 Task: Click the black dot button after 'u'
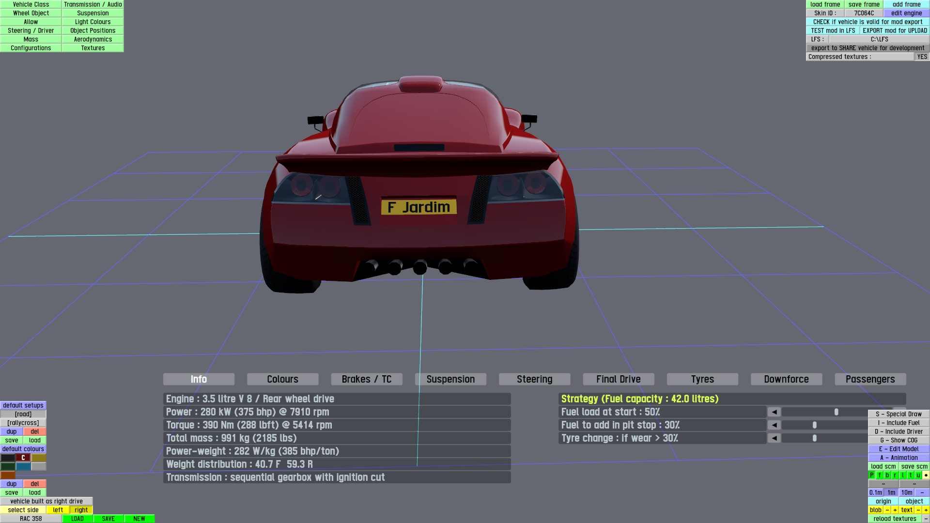926,475
